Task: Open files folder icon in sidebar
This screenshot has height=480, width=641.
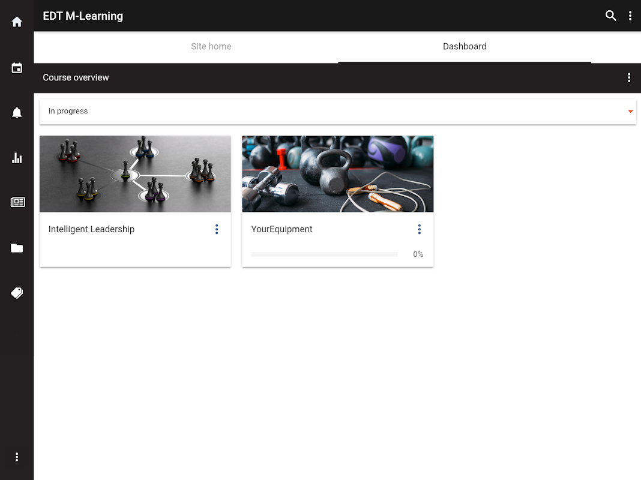Action: pyautogui.click(x=17, y=248)
